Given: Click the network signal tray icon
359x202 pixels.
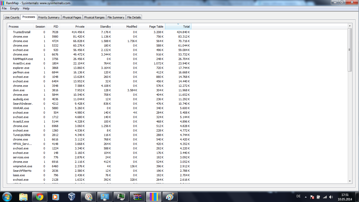Looking at the screenshot, I should click(325, 197).
